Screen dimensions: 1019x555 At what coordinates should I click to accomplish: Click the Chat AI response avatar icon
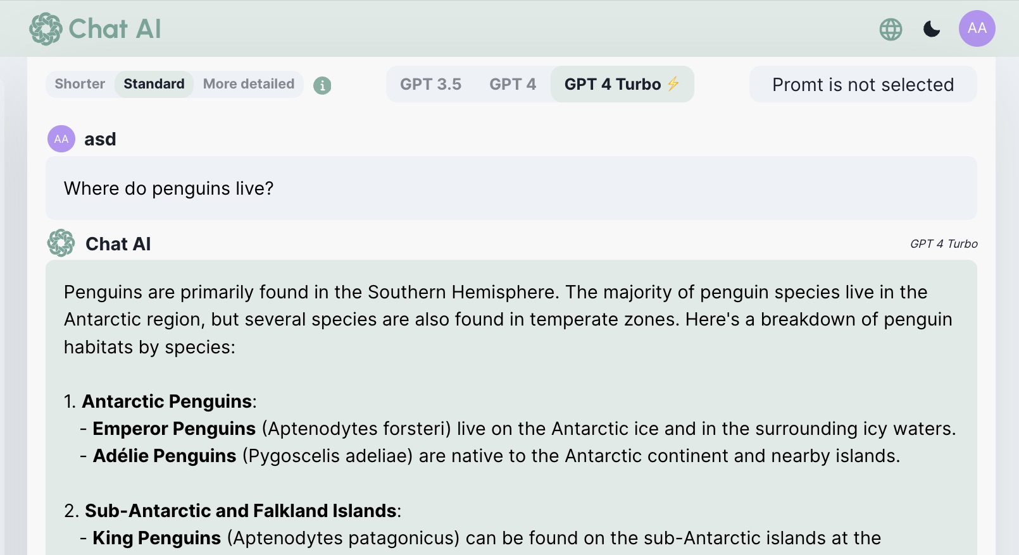coord(61,243)
